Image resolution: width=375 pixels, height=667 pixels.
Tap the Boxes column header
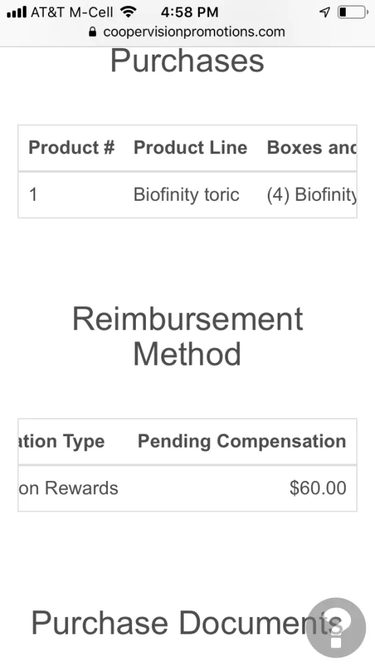(x=312, y=147)
